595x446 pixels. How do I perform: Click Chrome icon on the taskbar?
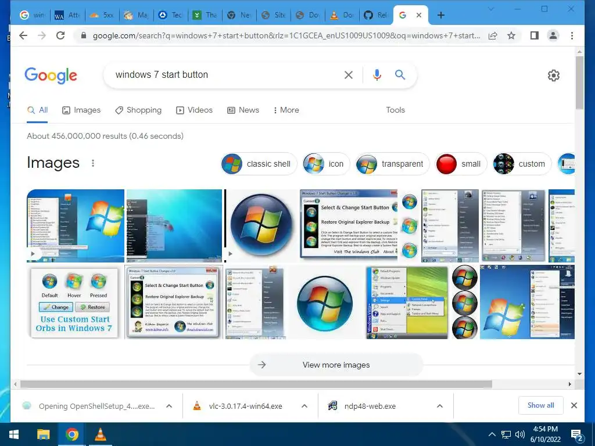[x=71, y=434]
